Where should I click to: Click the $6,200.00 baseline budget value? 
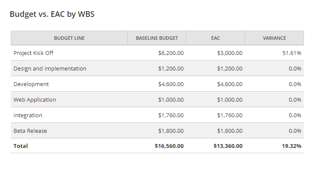(x=171, y=53)
